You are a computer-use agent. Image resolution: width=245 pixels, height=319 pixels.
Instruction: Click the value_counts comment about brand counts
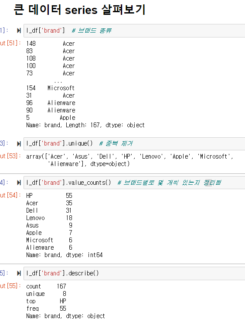(169, 183)
